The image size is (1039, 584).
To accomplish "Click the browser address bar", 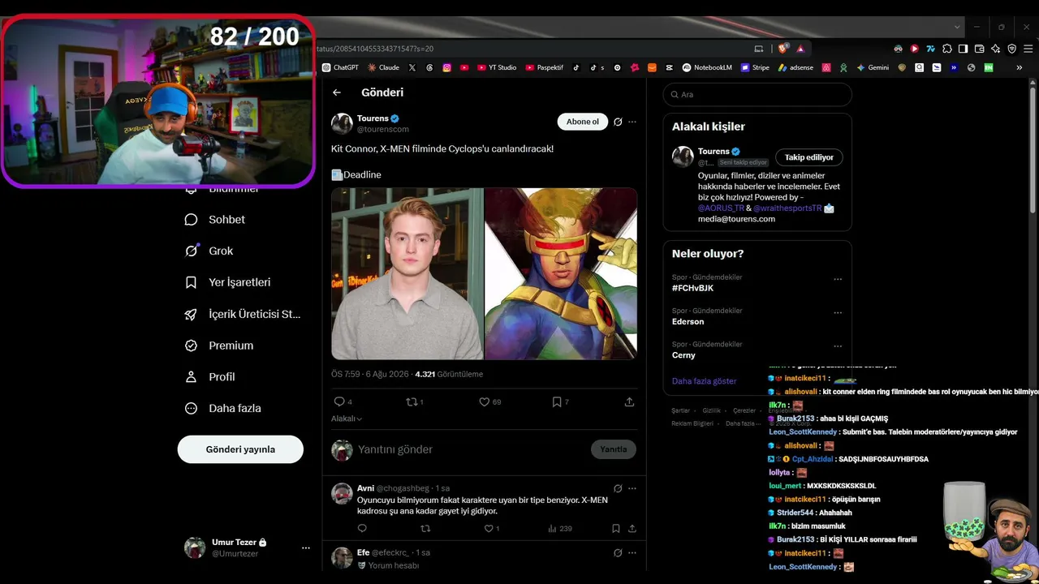I will pyautogui.click(x=532, y=49).
